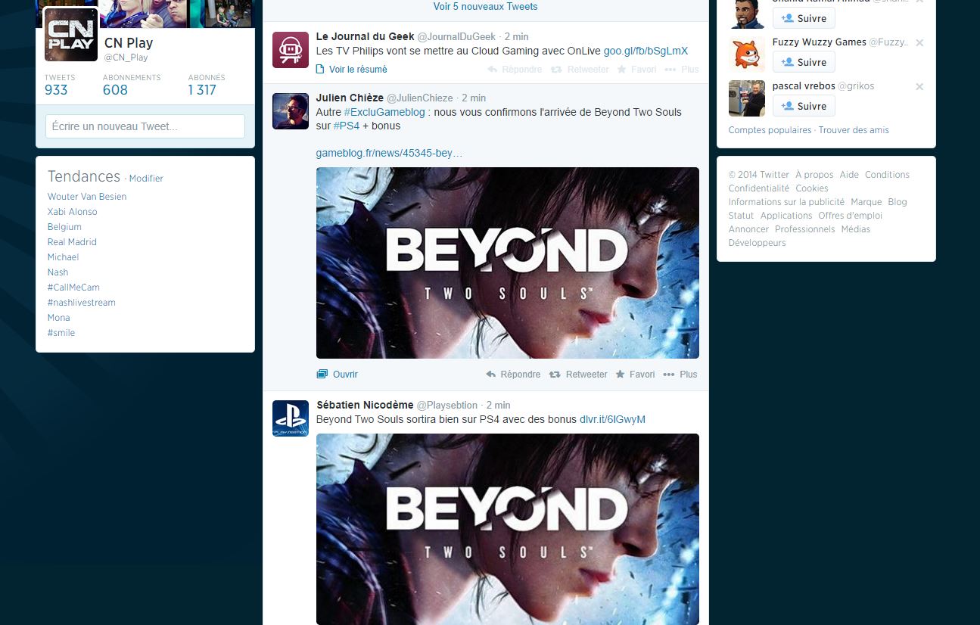Open hashtag #ExcluGameblog
The width and height of the screenshot is (980, 625).
(x=384, y=112)
